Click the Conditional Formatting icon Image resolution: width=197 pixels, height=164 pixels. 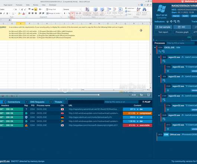[87, 10]
